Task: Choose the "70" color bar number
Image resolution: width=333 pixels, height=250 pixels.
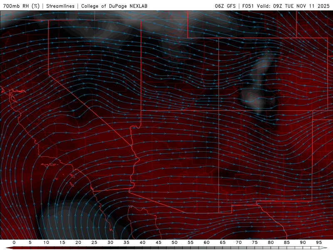Action: (x=239, y=242)
